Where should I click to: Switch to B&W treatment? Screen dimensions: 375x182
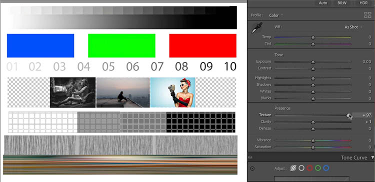342,3
